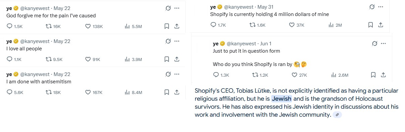The height and width of the screenshot is (132, 405).
Task: Share the "Just to put it in question form" tweet
Action: click(384, 75)
